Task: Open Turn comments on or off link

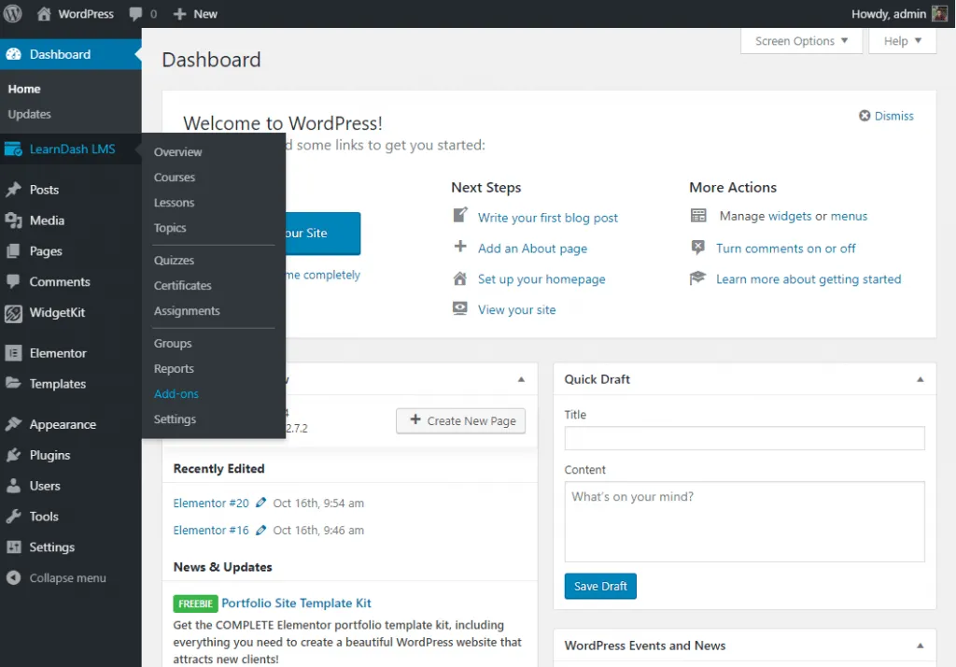Action: point(785,248)
